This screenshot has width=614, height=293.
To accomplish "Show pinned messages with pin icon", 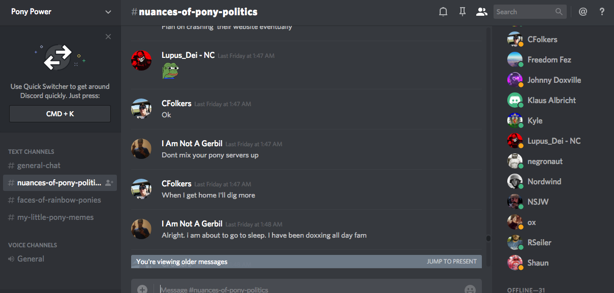I will pyautogui.click(x=463, y=12).
